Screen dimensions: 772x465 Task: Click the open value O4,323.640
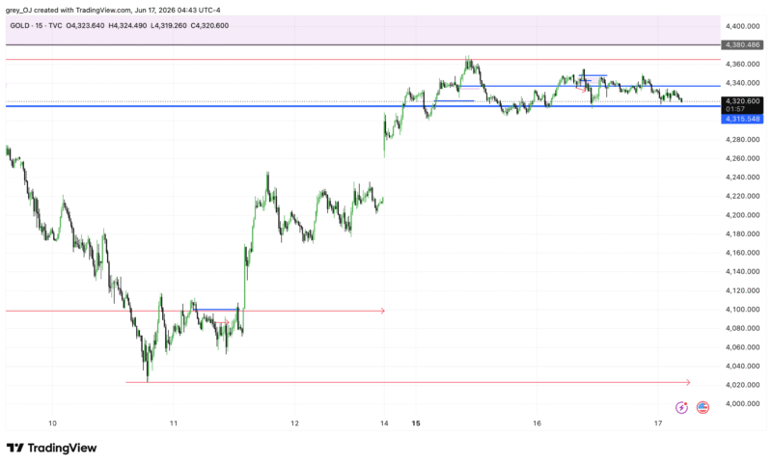coord(85,26)
